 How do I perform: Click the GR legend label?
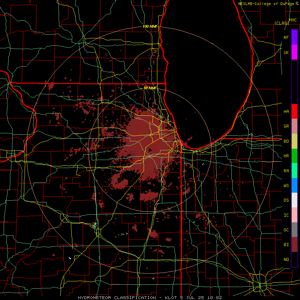286,126
